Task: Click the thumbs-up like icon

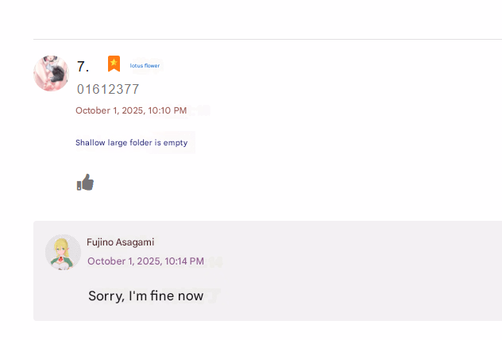Action: 85,183
